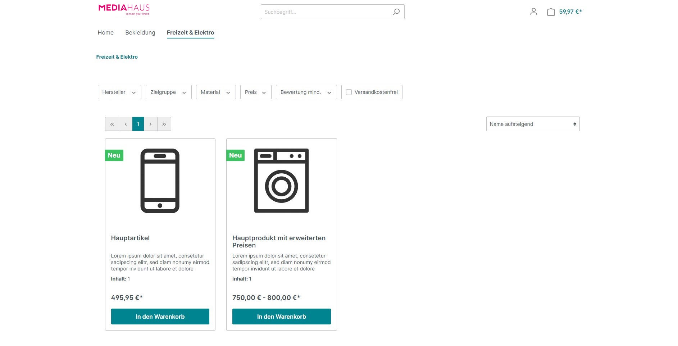Go to next page with single-right arrow

pyautogui.click(x=150, y=124)
